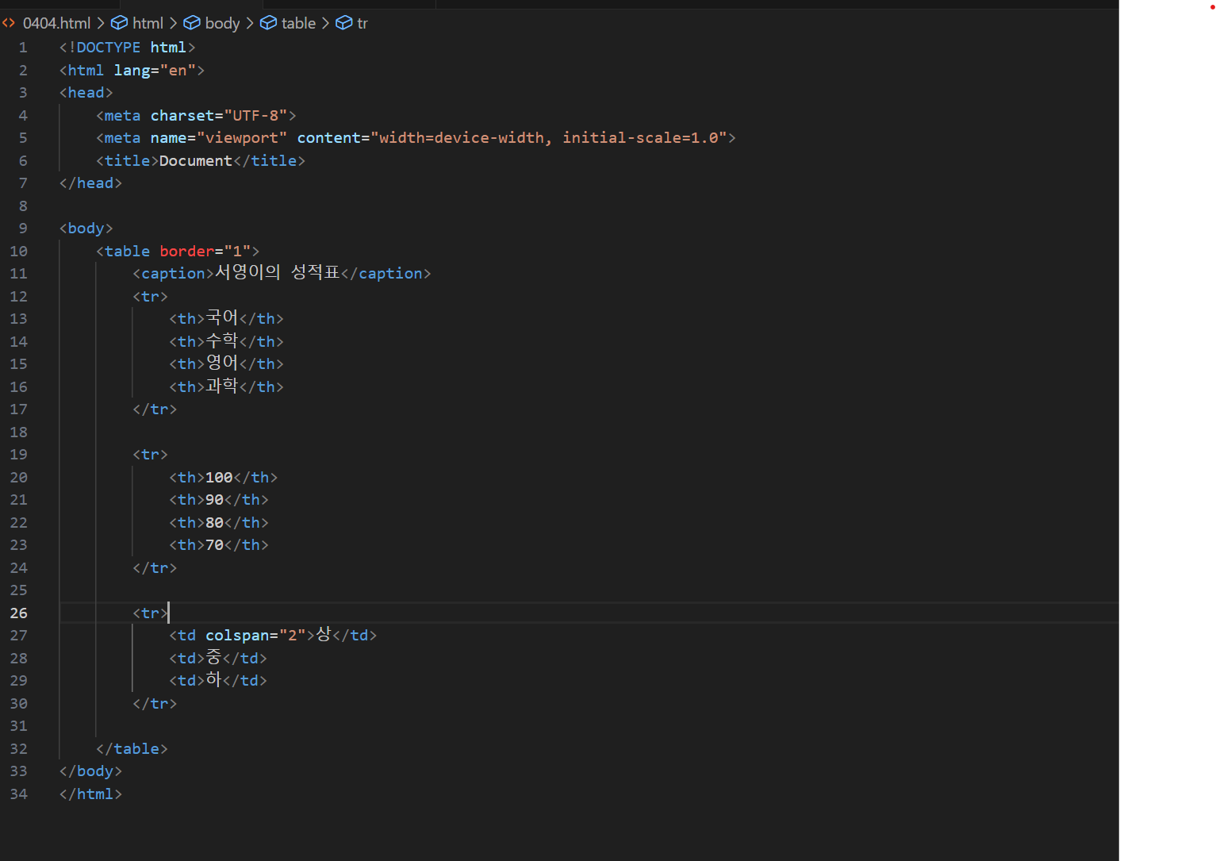Click line number 26 in gutter
Image resolution: width=1216 pixels, height=861 pixels.
click(18, 613)
